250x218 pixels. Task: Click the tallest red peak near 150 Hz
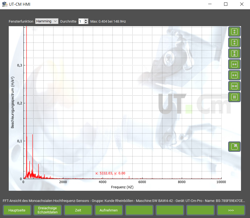point(26,82)
